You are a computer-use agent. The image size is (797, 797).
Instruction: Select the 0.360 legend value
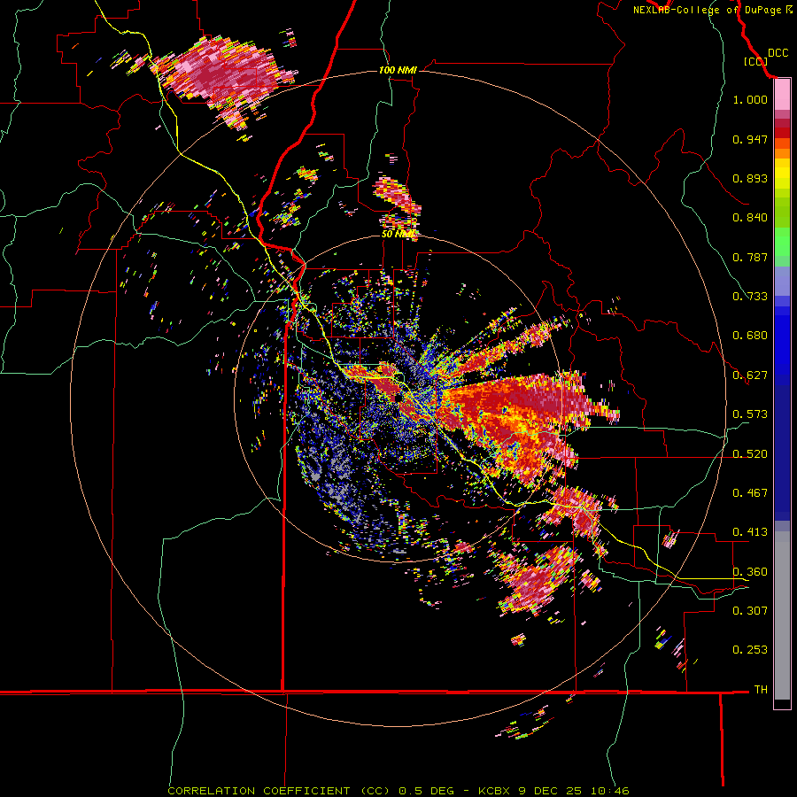(750, 572)
